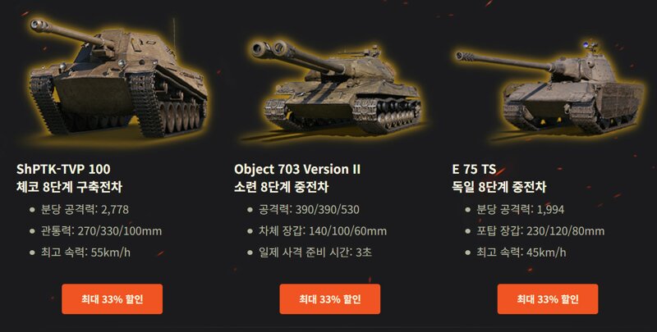Click the discount button under ShPTK-TVP 100

point(112,299)
